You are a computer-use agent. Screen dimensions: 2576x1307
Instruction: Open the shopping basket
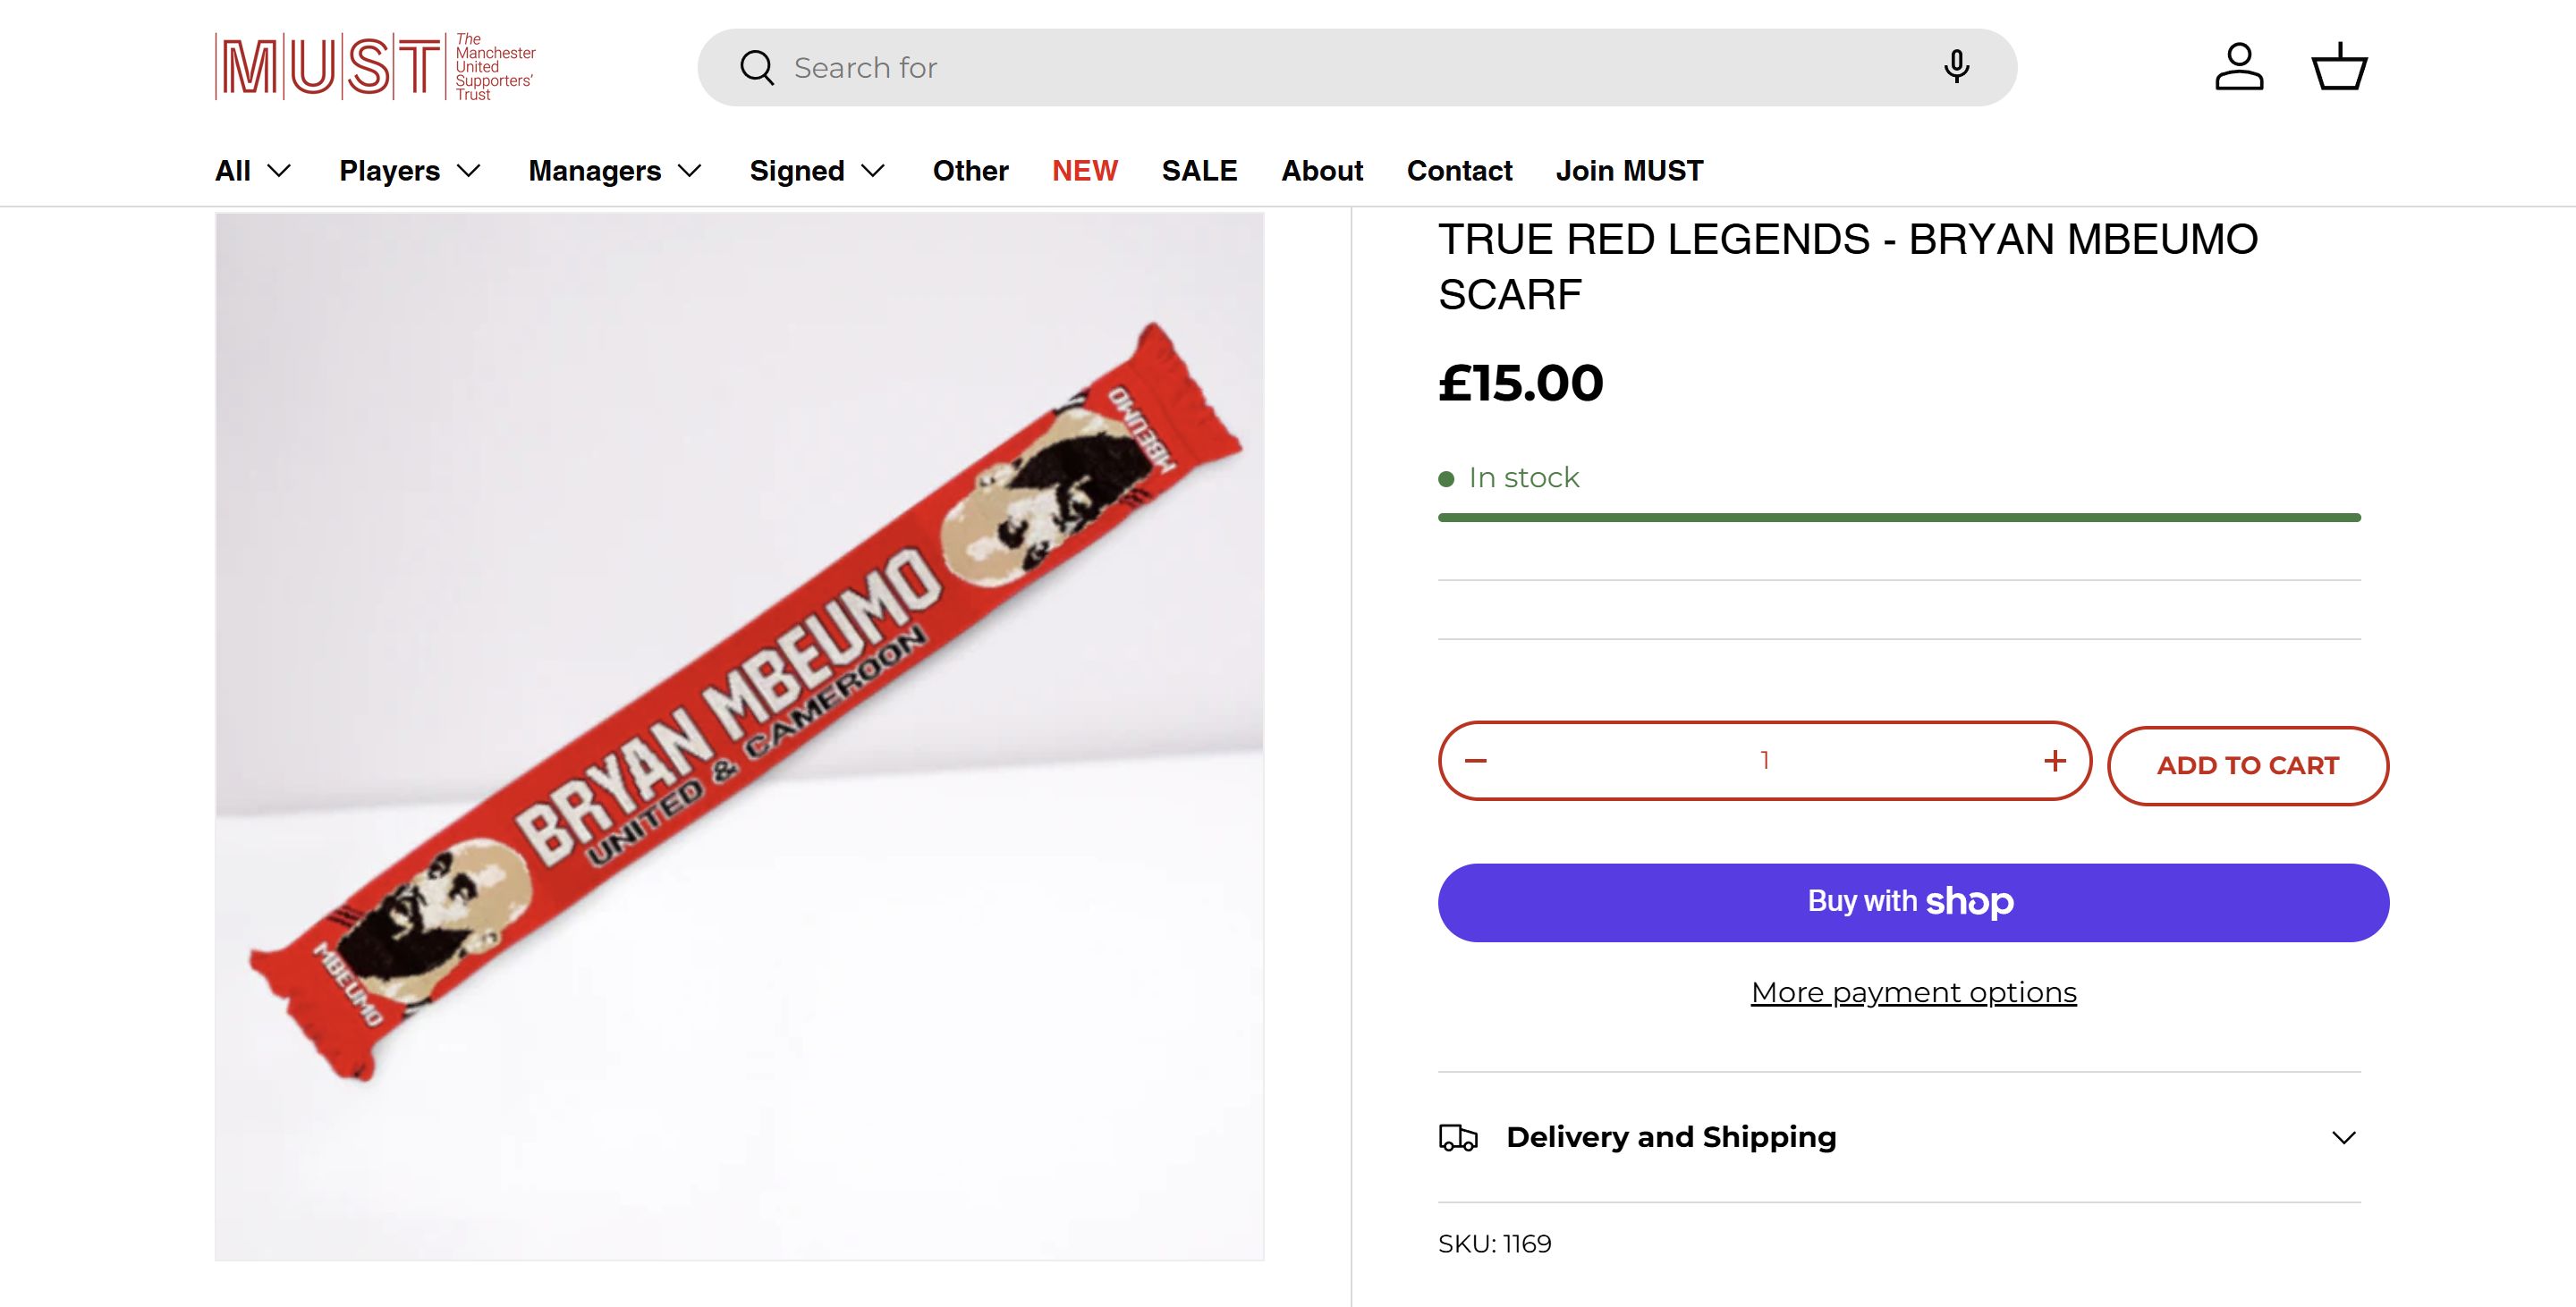[x=2338, y=67]
